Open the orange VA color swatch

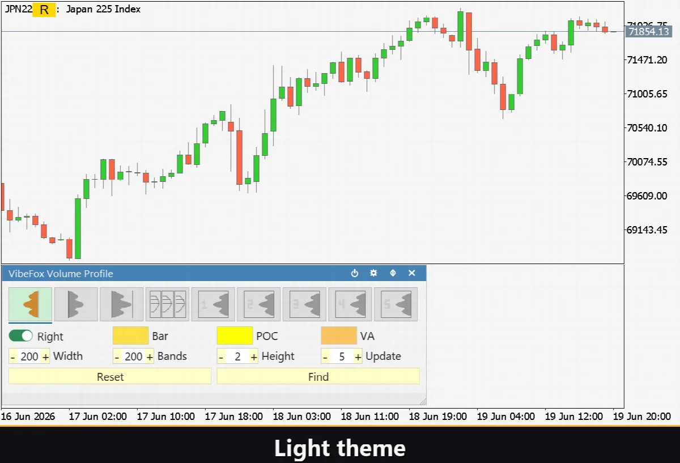click(x=339, y=336)
